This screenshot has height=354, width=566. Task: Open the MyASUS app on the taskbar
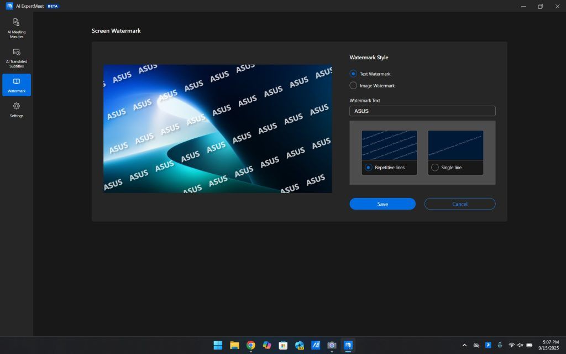[316, 345]
